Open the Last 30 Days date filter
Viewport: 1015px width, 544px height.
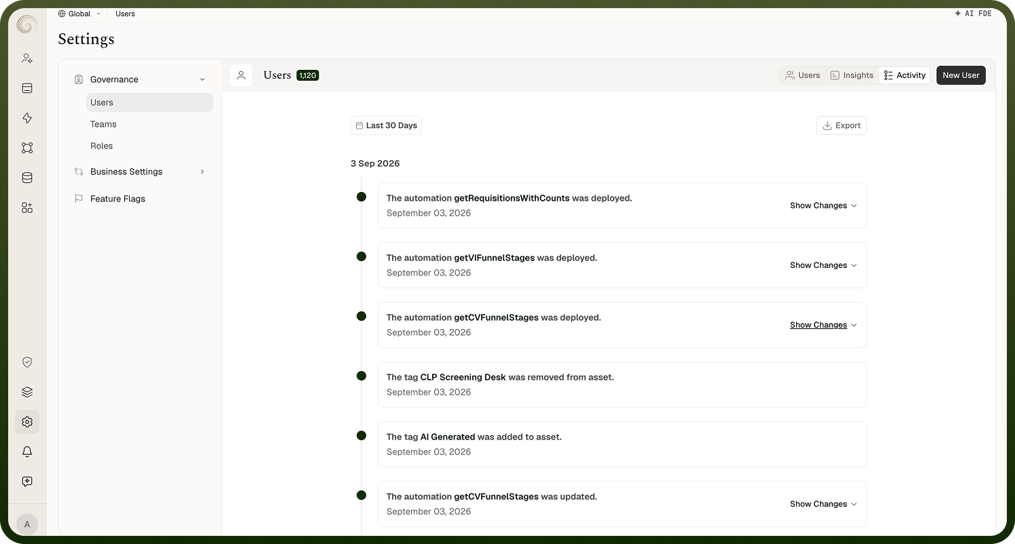[386, 125]
